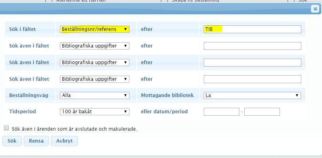
Task: Click the eller datum/period label
Action: tap(164, 112)
